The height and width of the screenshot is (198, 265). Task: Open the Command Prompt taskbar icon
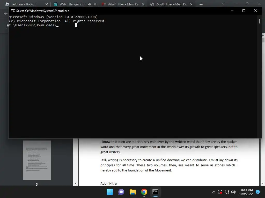point(155,192)
